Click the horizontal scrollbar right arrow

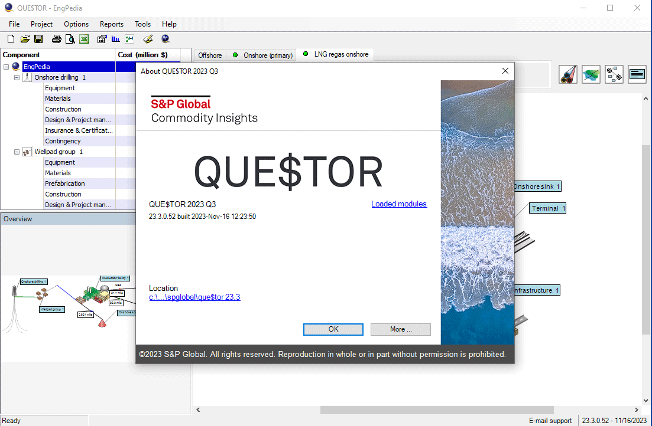tap(636, 410)
